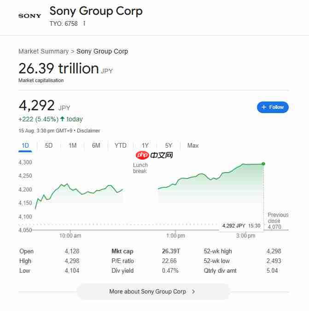The height and width of the screenshot is (311, 309).
Task: Switch chart to 5D range
Action: coord(48,146)
